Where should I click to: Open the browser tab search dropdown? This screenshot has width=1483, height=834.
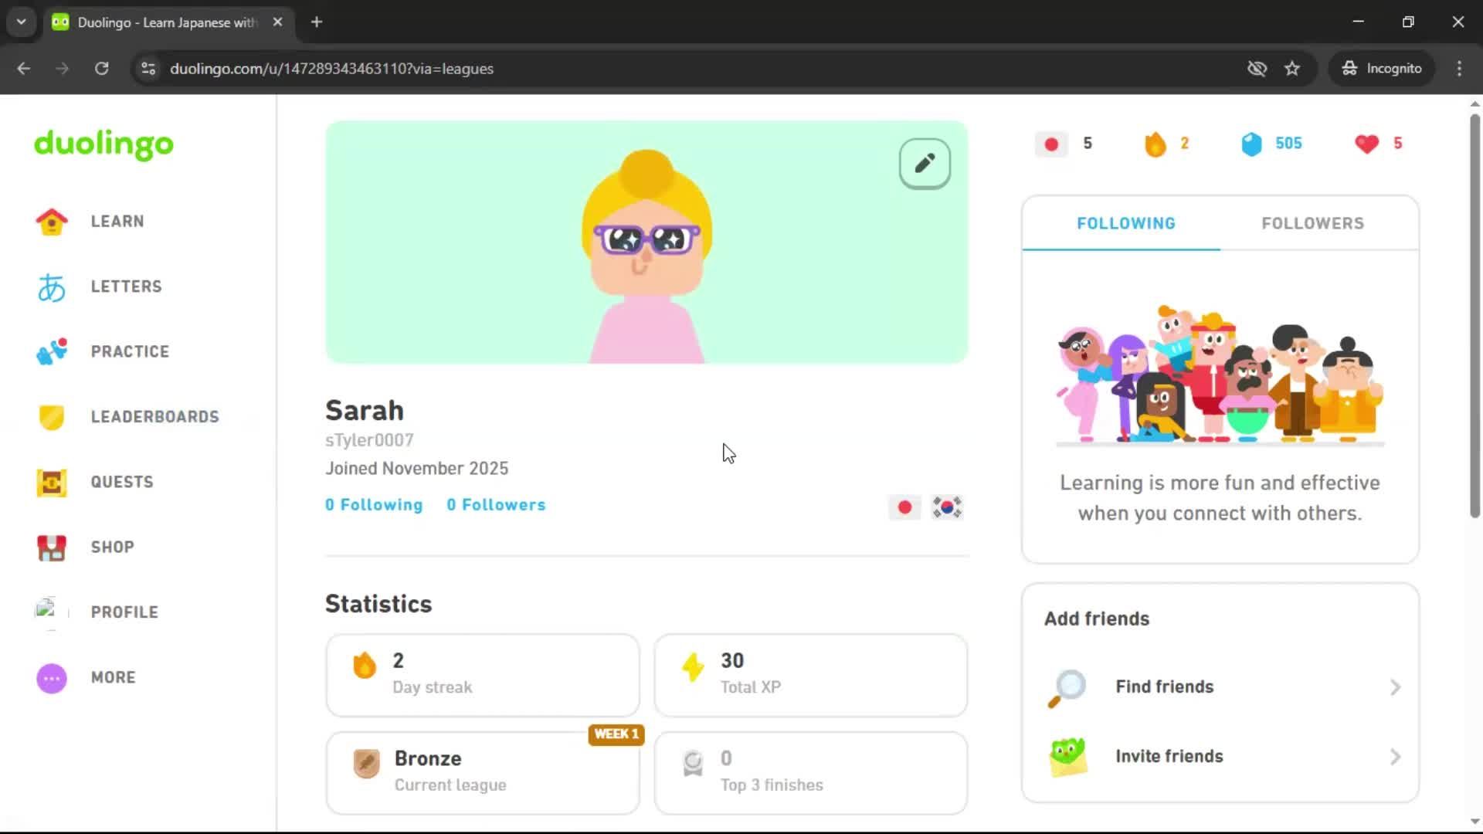[x=21, y=22]
